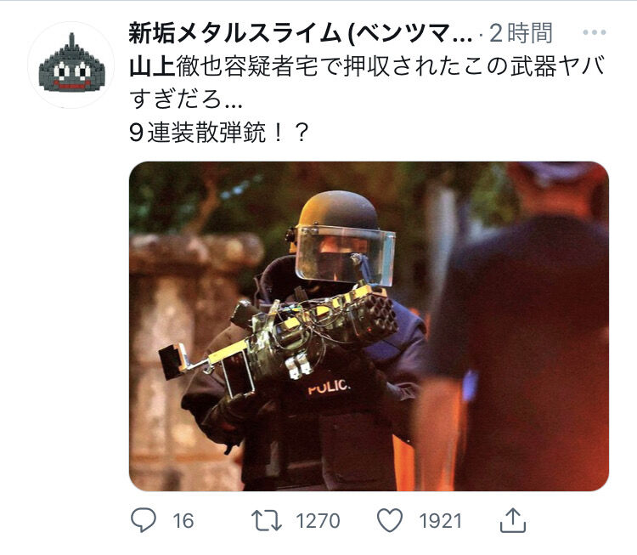
Task: View the reply count 16
Action: [x=183, y=521]
